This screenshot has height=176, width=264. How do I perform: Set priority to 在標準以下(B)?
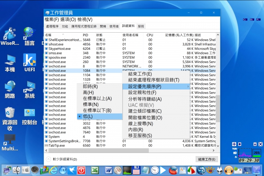coord(100,110)
